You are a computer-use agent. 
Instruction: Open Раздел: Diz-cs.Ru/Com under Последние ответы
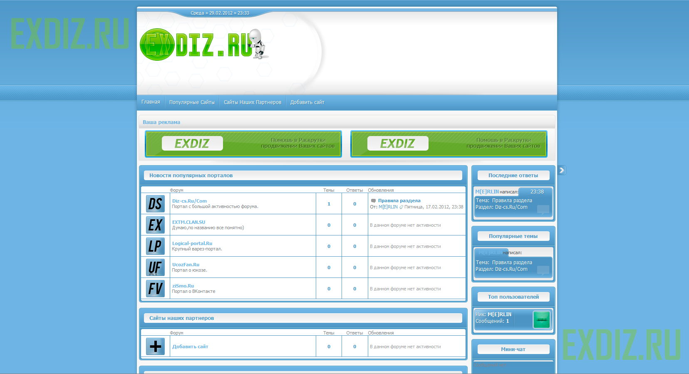click(x=501, y=207)
